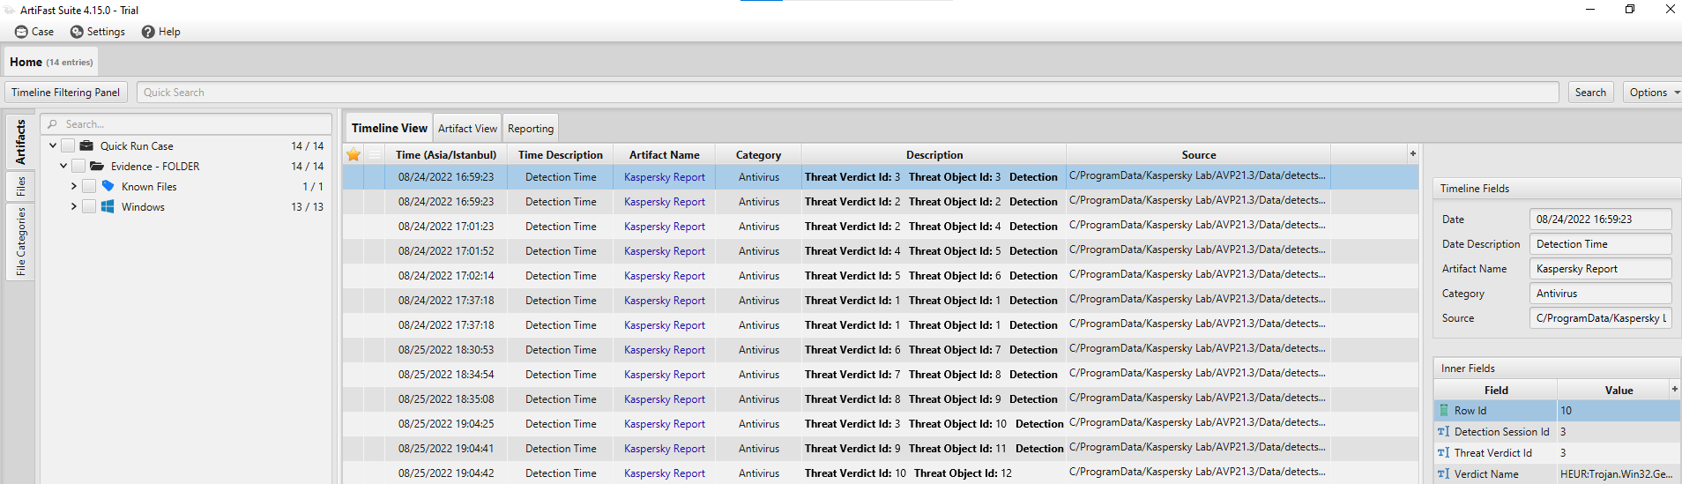The height and width of the screenshot is (484, 1682).
Task: Collapse the Quick Run Case tree node
Action: coord(53,145)
